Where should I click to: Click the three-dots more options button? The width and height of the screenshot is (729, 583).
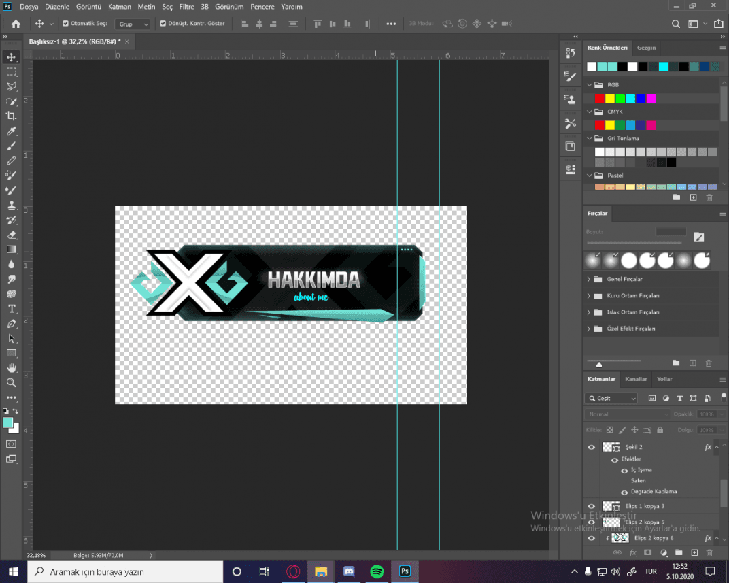[x=391, y=24]
